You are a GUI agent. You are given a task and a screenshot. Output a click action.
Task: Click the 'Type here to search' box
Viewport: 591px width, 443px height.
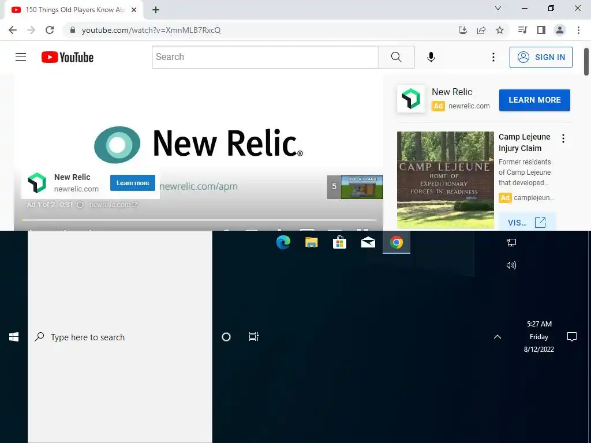click(x=120, y=337)
